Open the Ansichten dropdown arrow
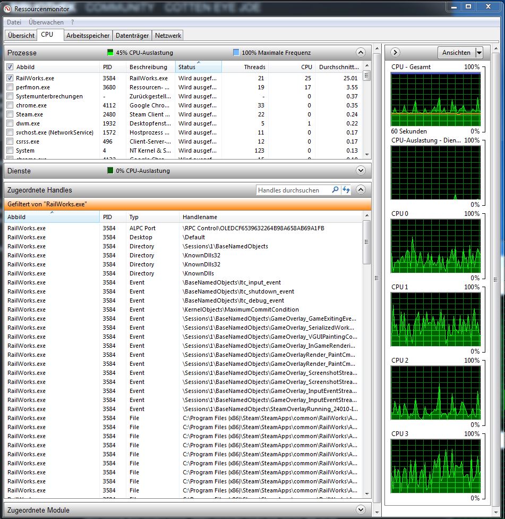Image resolution: width=505 pixels, height=519 pixels. [479, 53]
